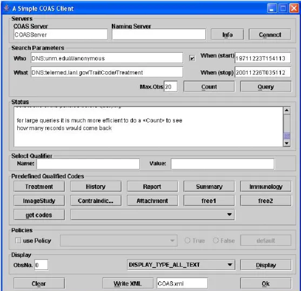
Task: Click the qualifier Value field
Action: 223,164
